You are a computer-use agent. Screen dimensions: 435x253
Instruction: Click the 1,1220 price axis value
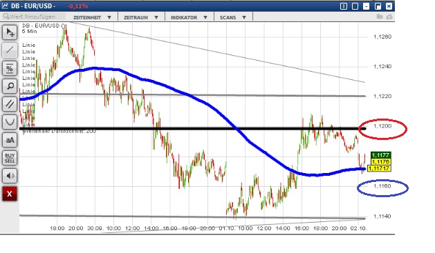pyautogui.click(x=382, y=97)
